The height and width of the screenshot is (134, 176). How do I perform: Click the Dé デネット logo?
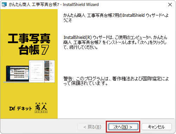[20, 108]
